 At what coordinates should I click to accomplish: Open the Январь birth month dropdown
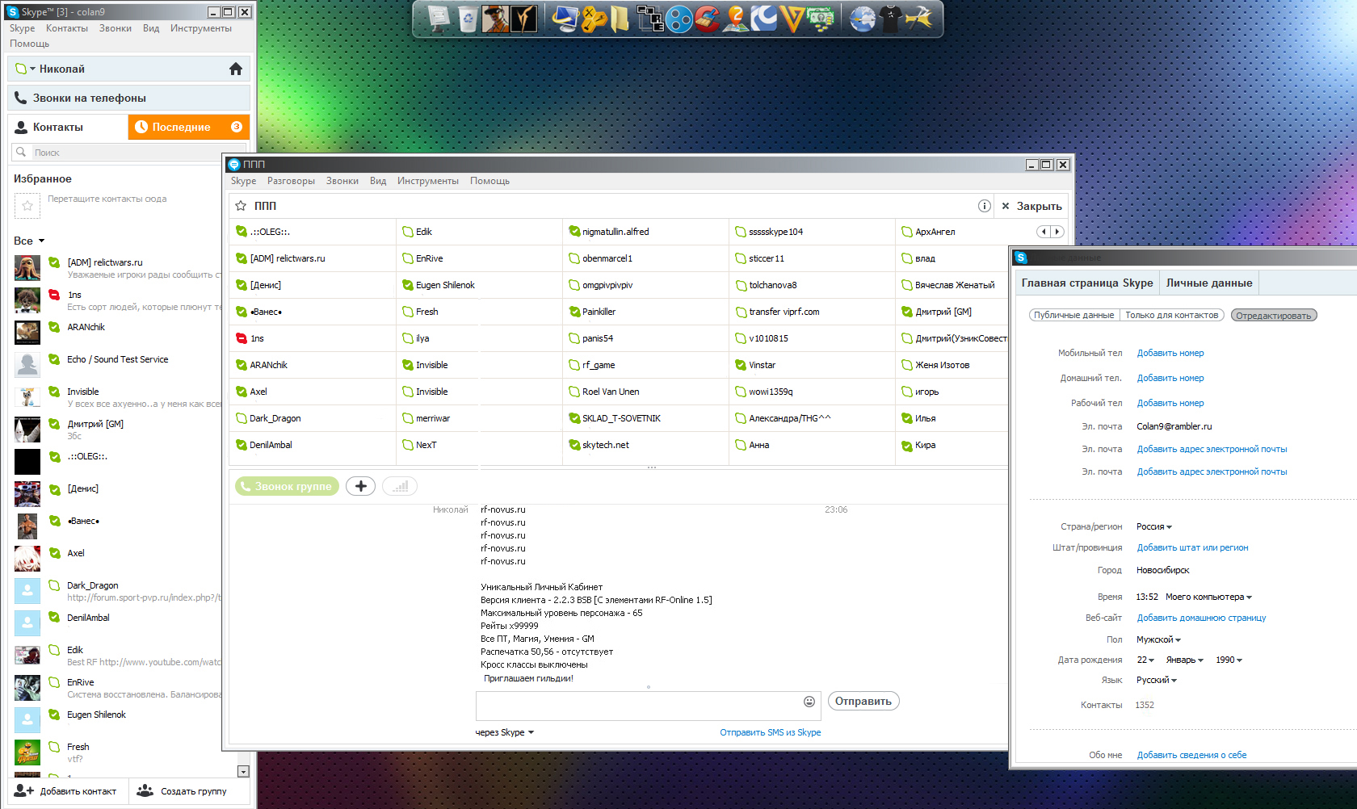tap(1184, 660)
